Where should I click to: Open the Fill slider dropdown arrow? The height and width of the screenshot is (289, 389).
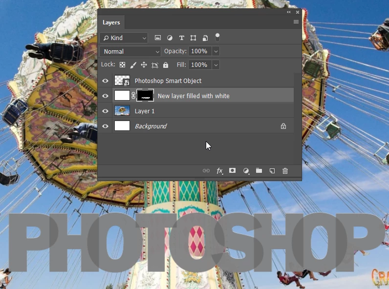coord(216,65)
